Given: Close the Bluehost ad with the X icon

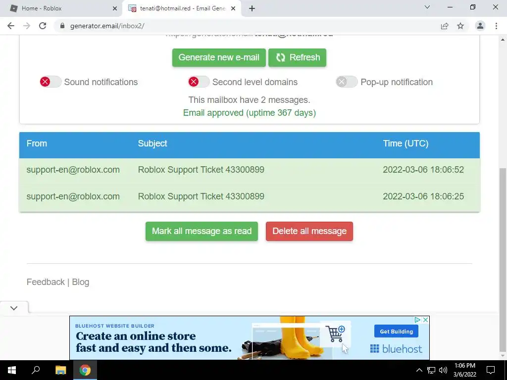Looking at the screenshot, I should 425,320.
